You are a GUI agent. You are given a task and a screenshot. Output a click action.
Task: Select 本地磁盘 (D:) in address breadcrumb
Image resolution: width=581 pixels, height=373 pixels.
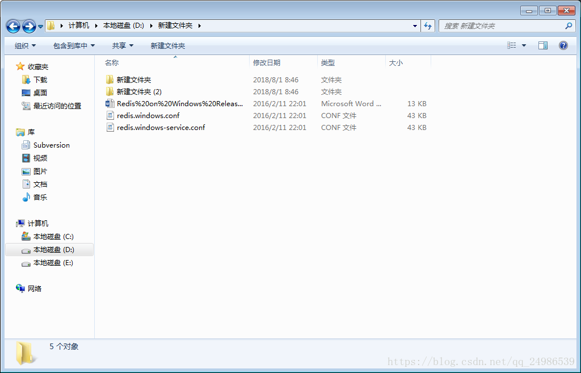point(123,26)
